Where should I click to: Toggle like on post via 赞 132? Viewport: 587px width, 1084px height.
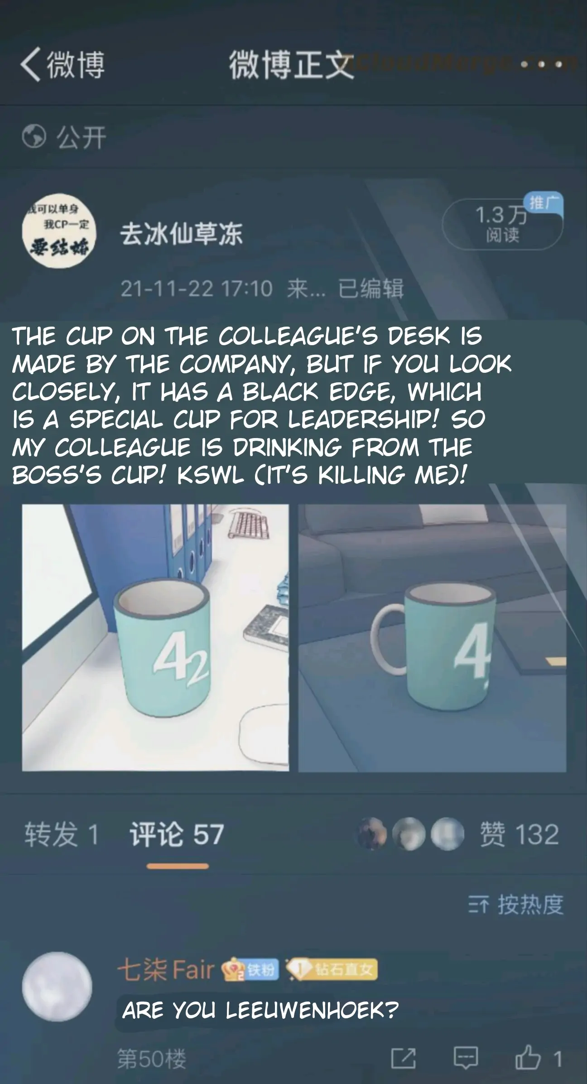[520, 833]
